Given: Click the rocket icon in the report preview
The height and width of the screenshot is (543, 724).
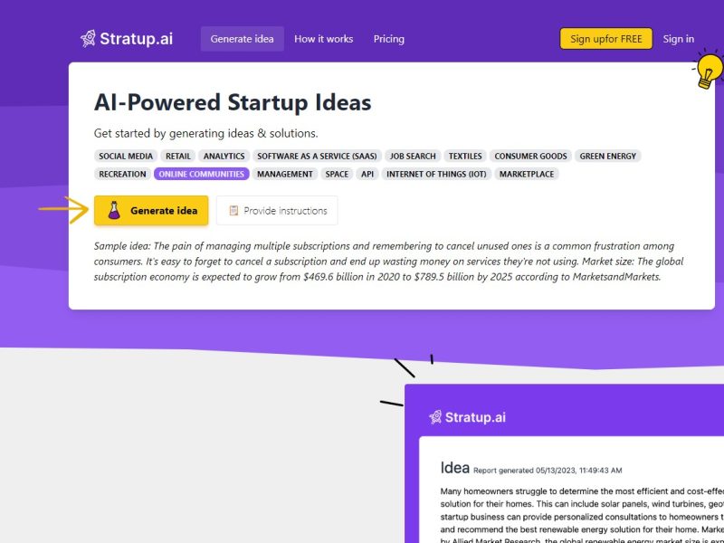Looking at the screenshot, I should tap(435, 417).
